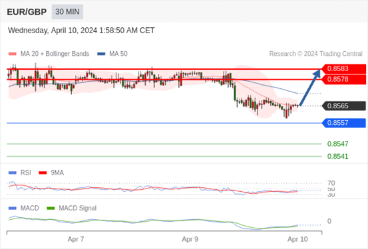Click the 0.8557 blue pivot price tag
The width and height of the screenshot is (368, 249).
pyautogui.click(x=344, y=123)
